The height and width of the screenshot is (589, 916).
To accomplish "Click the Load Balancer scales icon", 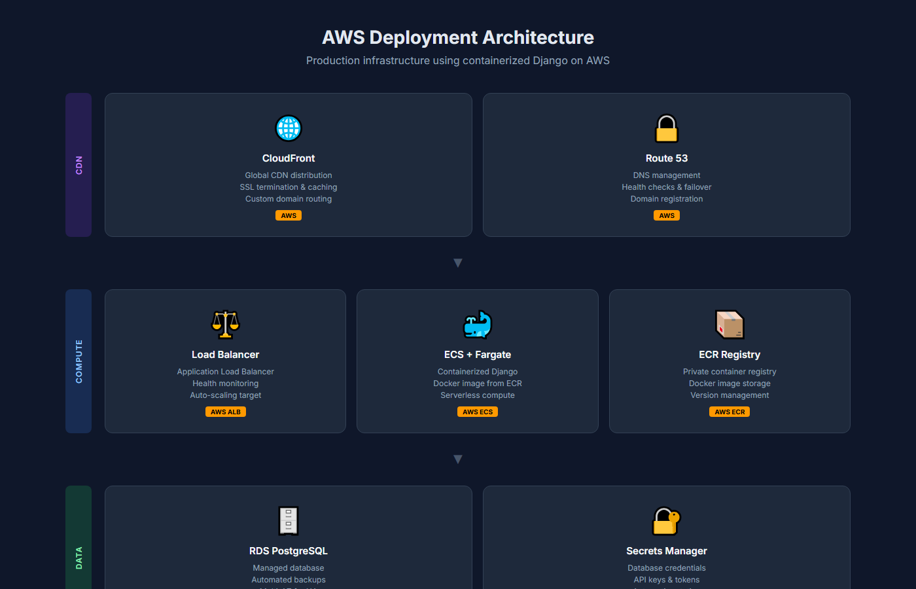I will pos(225,325).
